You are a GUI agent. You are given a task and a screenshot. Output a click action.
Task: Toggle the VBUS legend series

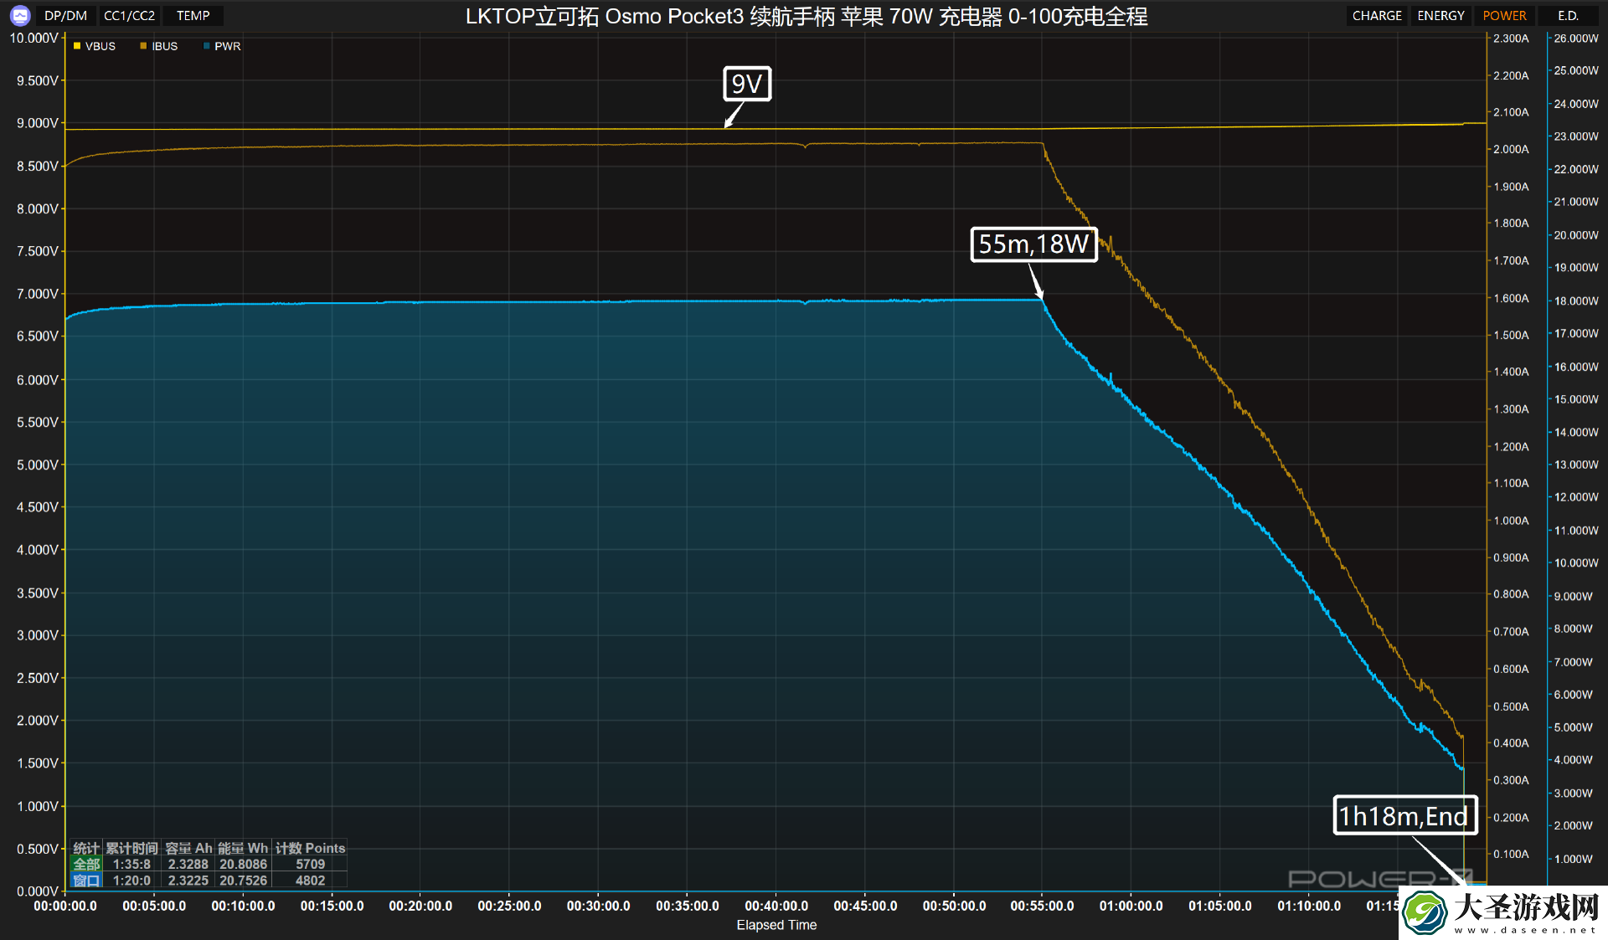pyautogui.click(x=95, y=46)
